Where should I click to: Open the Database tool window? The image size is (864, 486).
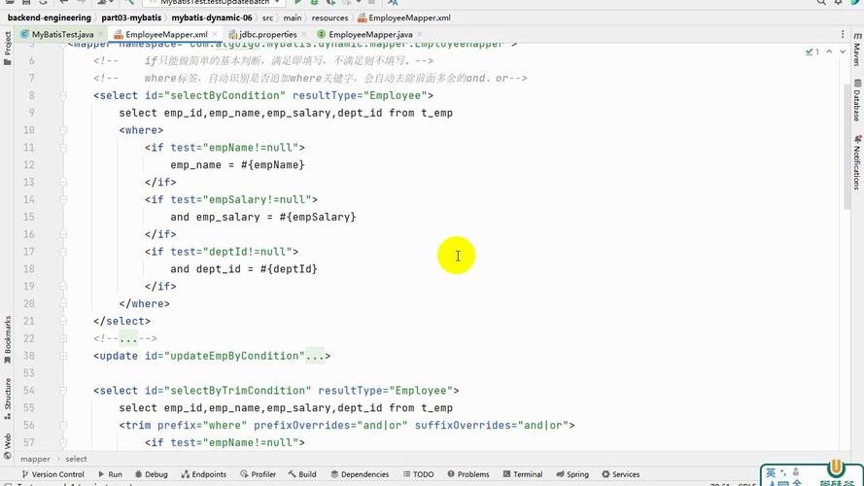click(x=857, y=100)
